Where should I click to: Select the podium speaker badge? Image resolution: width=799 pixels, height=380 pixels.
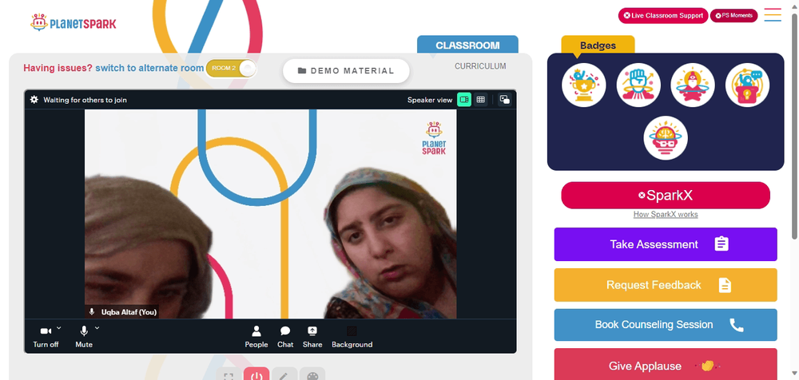pyautogui.click(x=748, y=85)
